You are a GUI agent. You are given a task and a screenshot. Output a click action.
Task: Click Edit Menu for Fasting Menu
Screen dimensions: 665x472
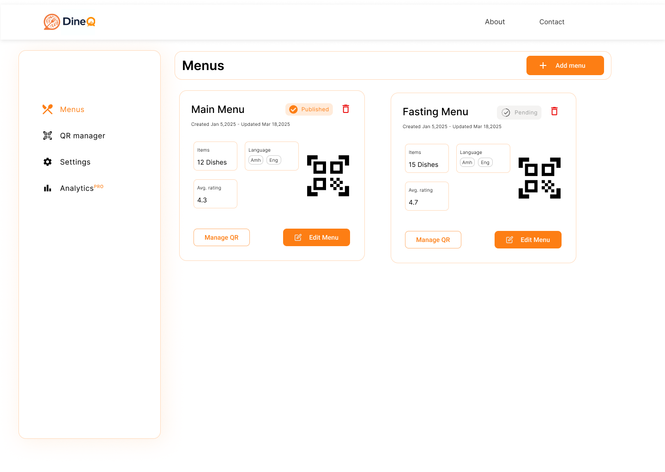(528, 240)
